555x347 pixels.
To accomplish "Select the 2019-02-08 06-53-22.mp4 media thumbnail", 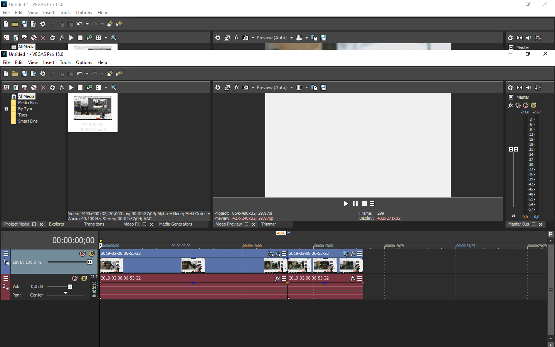I will click(x=93, y=113).
